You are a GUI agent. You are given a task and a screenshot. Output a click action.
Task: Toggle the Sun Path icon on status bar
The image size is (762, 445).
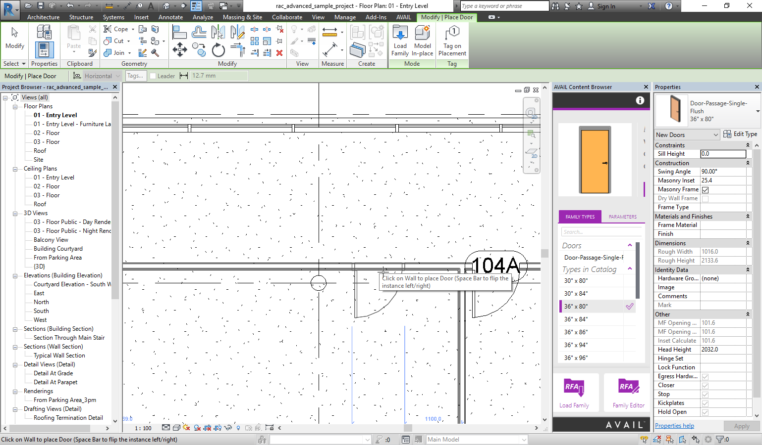pyautogui.click(x=186, y=428)
